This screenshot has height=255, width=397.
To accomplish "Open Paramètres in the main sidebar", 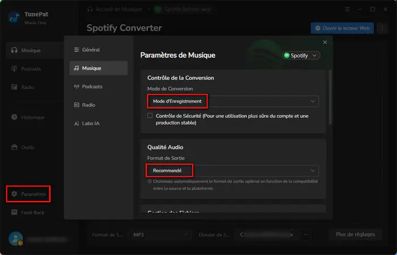I will coord(28,194).
